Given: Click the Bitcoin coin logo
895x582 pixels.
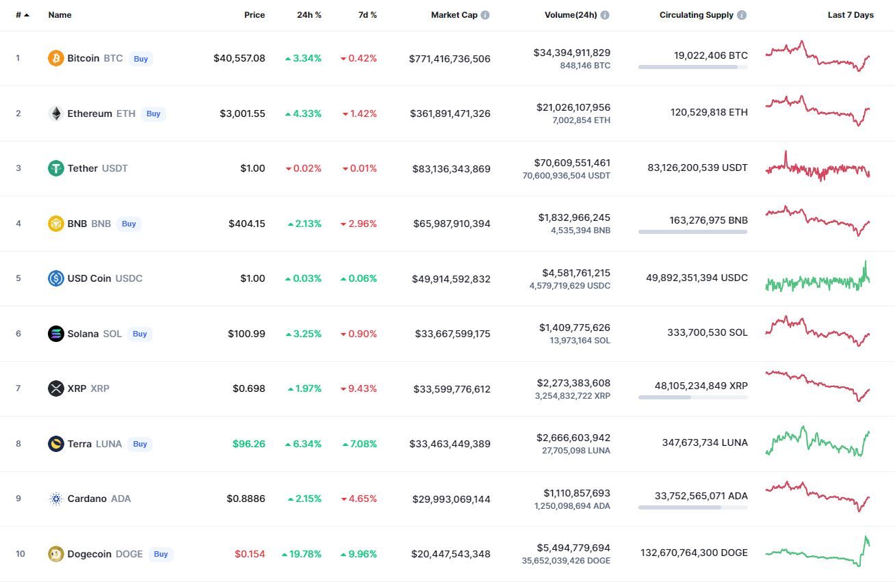Looking at the screenshot, I should 56,58.
